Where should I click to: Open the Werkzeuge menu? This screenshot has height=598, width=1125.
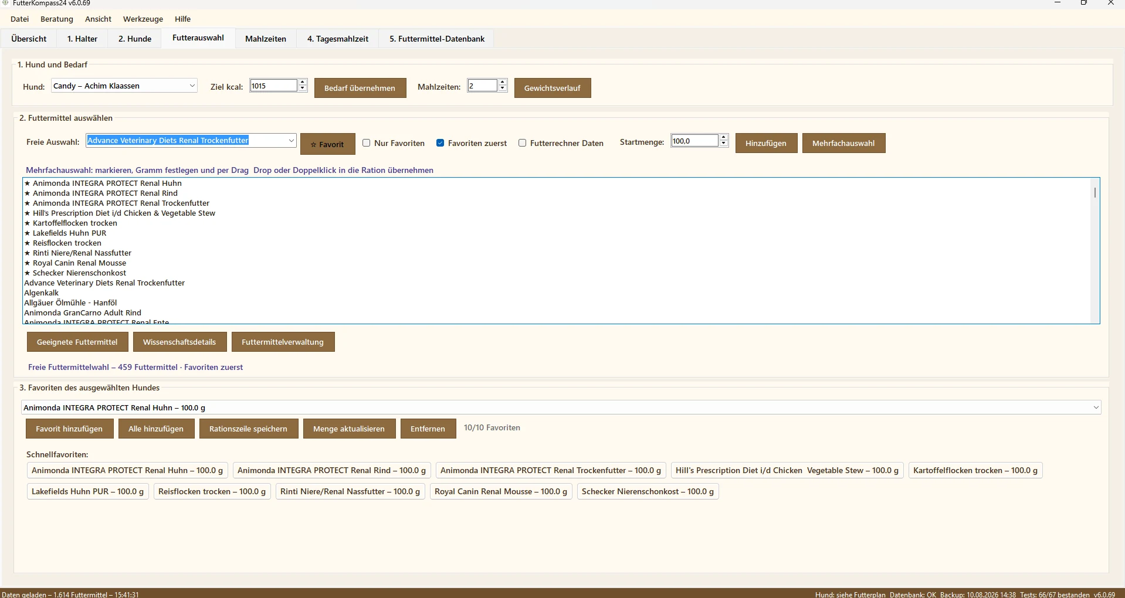[143, 19]
